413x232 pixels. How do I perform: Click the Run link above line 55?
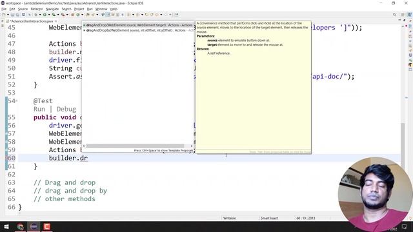39,109
